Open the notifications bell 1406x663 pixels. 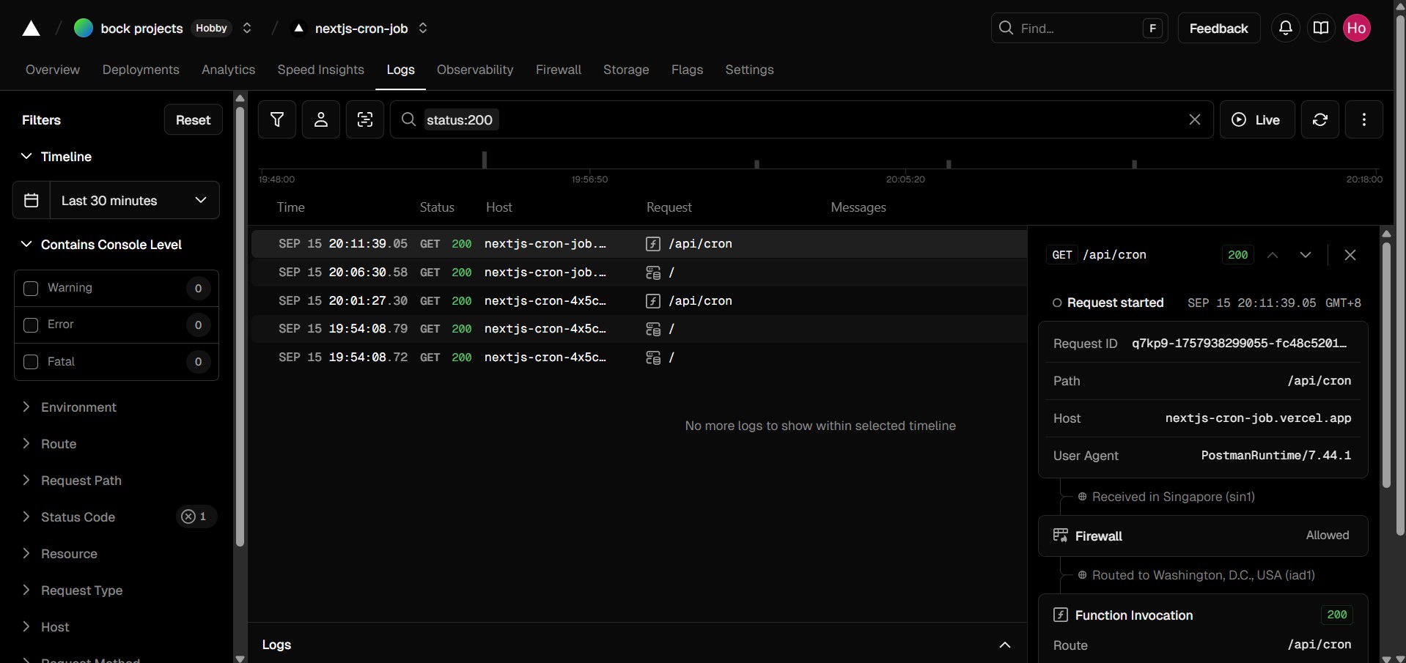click(1285, 28)
